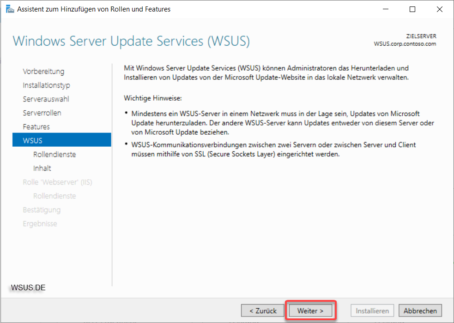This screenshot has height=323, width=454.
Task: Select Rolle 'Webserver' (IIS) step
Action: [57, 182]
